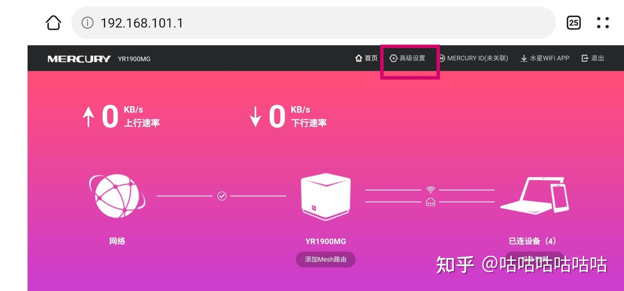Click the WiFi signal icon between router and devices
Screen dimensions: 624x291
pyautogui.click(x=431, y=190)
